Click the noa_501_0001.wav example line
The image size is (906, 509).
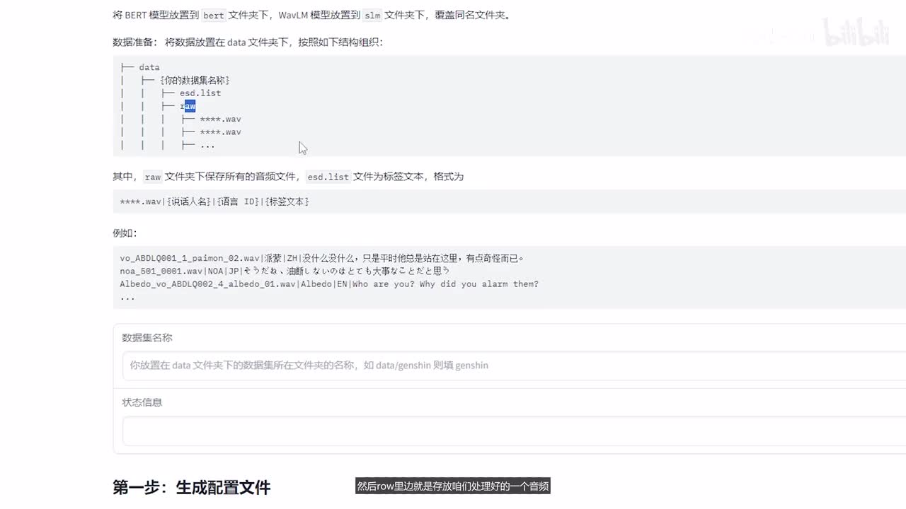pyautogui.click(x=285, y=271)
